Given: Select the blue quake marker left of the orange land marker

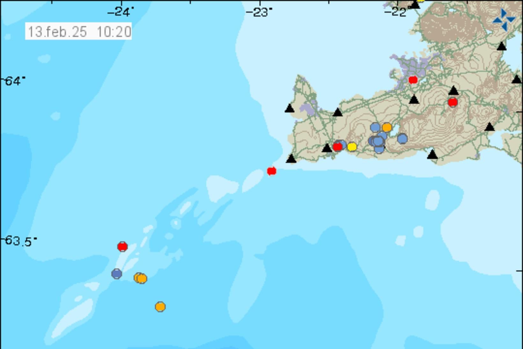Looking at the screenshot, I should click(375, 127).
